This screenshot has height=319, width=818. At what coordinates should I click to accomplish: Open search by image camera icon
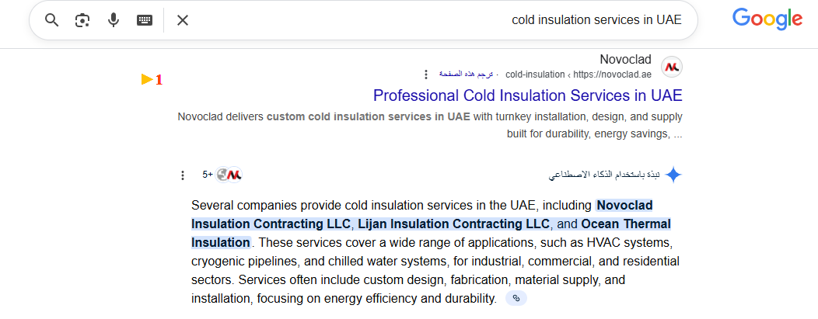click(82, 20)
